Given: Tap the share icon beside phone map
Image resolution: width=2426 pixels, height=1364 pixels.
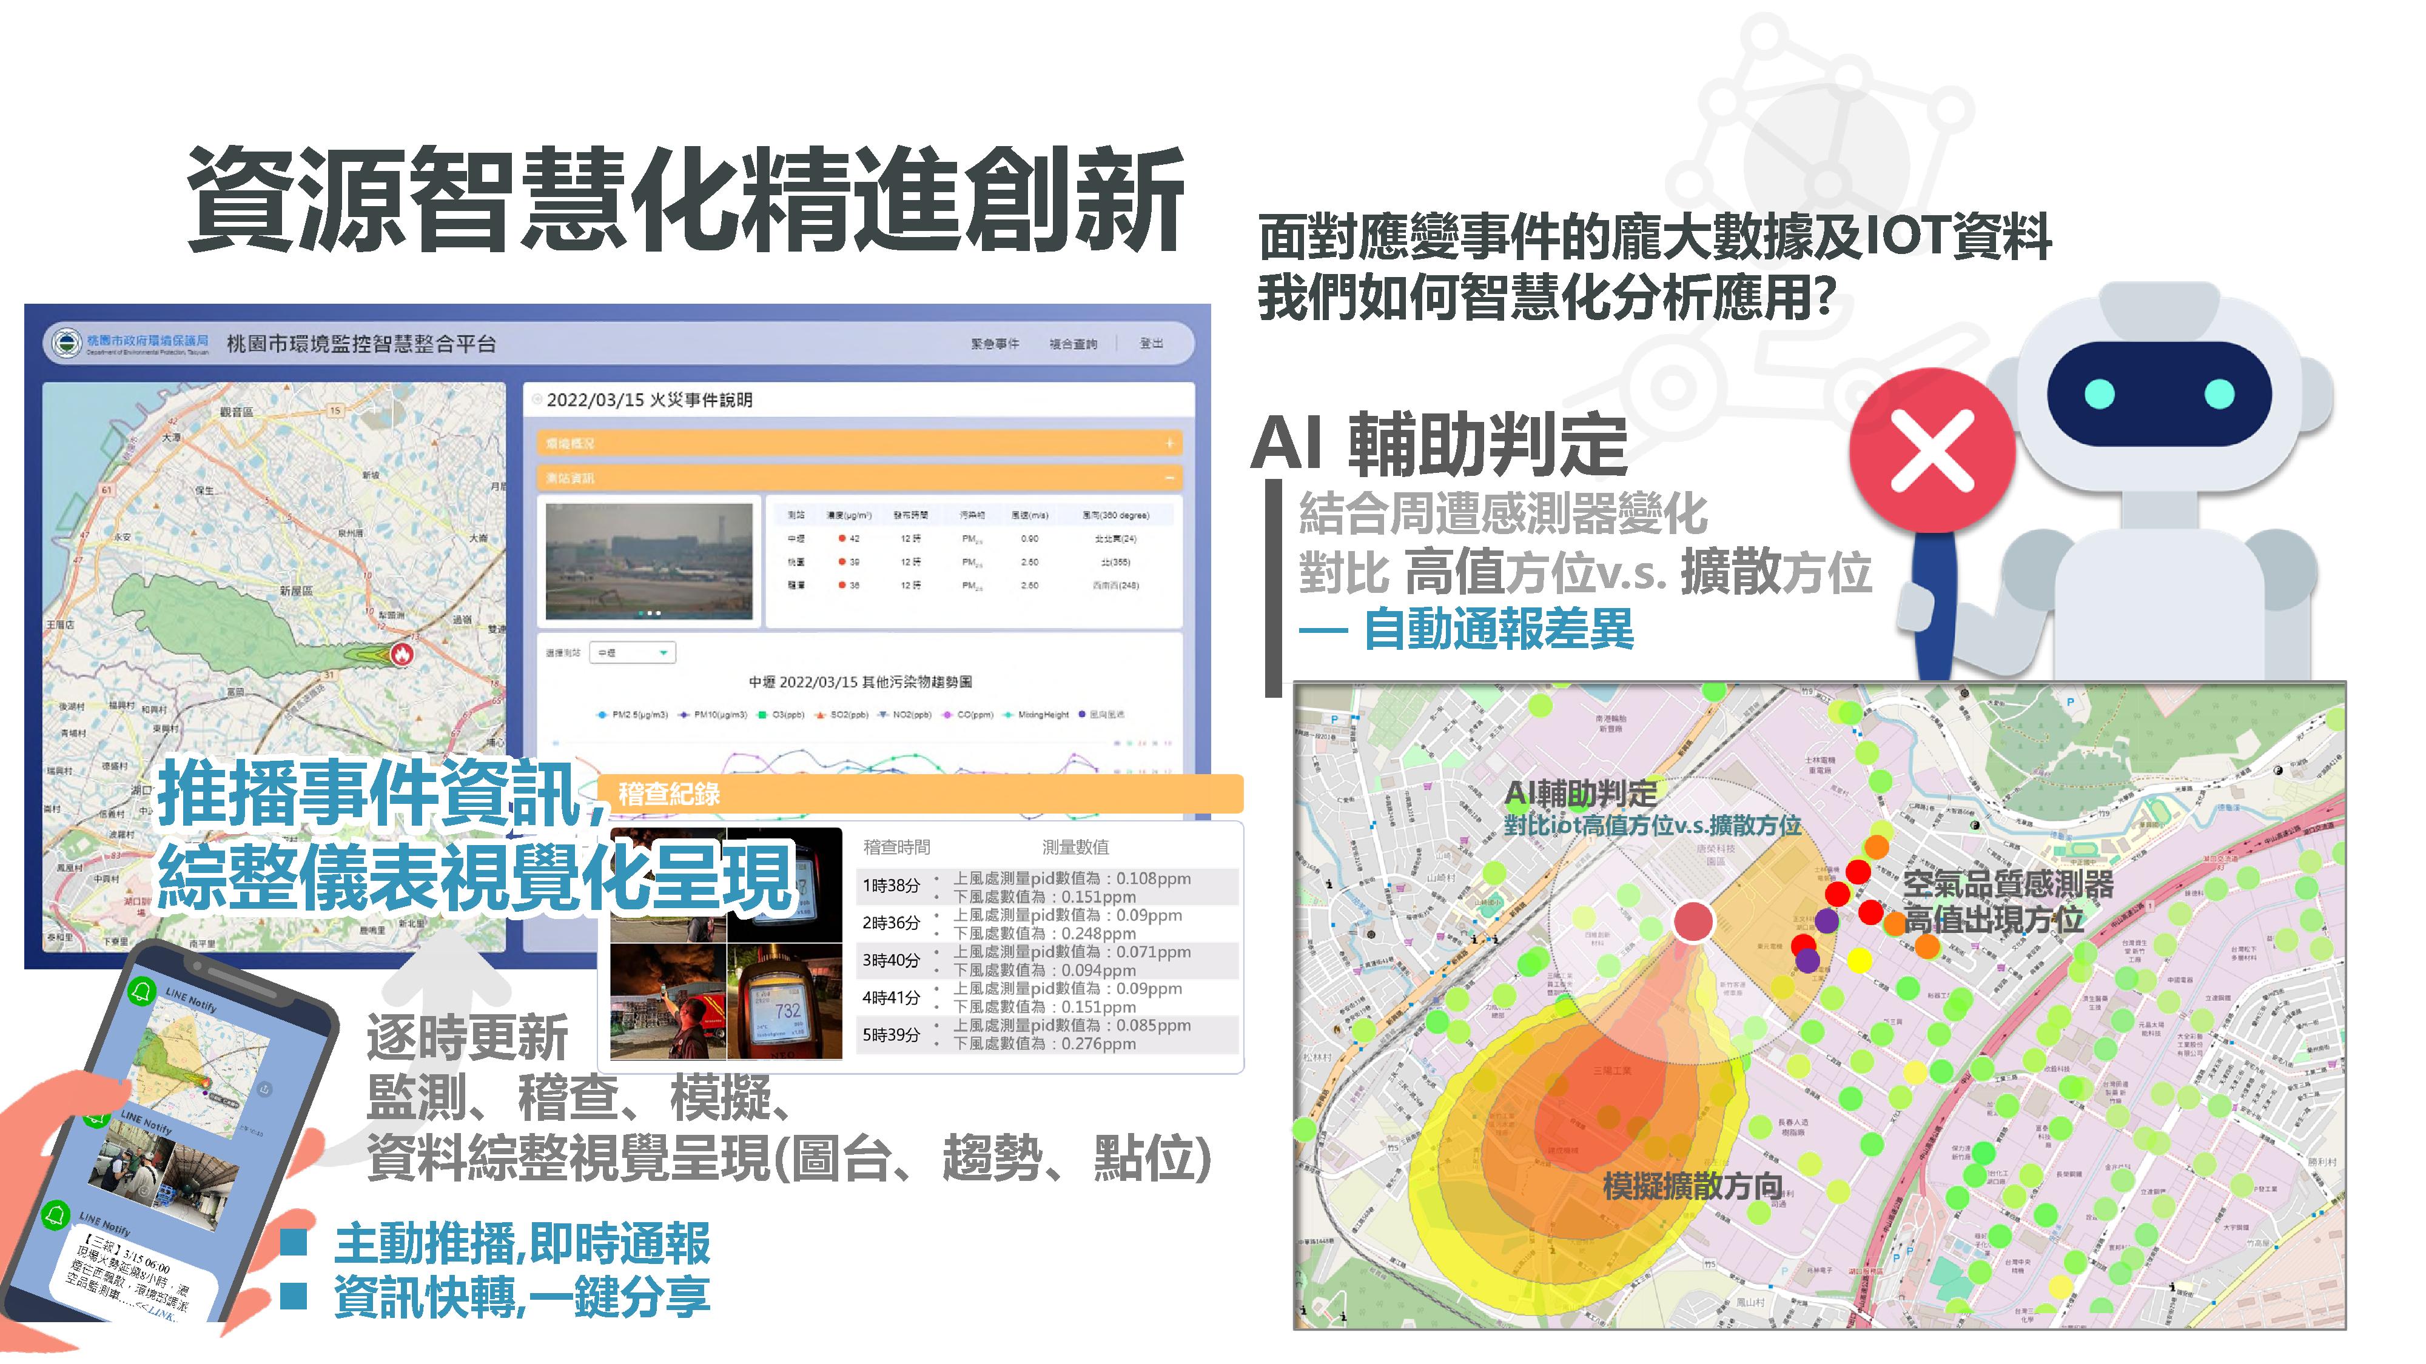Looking at the screenshot, I should click(266, 1089).
